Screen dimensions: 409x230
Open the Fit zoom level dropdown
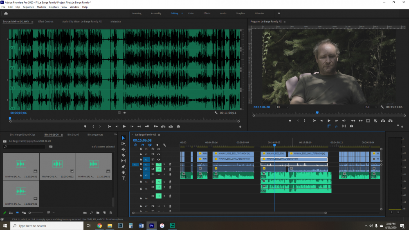(283, 107)
